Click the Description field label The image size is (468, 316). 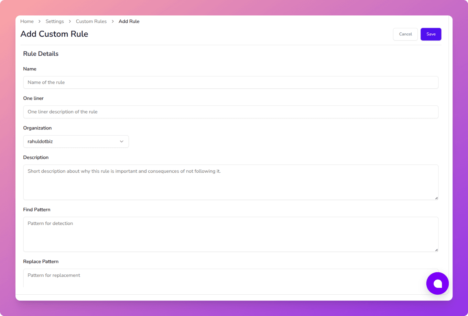click(x=36, y=157)
